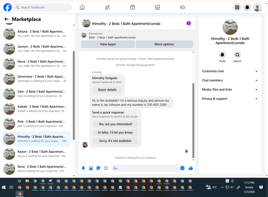The width and height of the screenshot is (268, 197).
Task: Go back using the Marketplace arrow
Action: coord(6,19)
